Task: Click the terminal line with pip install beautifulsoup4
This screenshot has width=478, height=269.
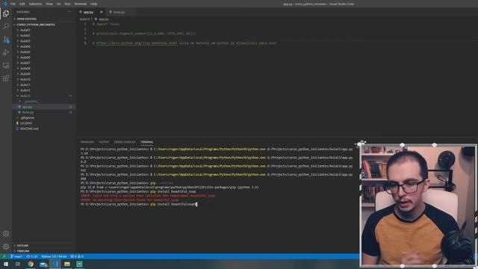Action: point(139,204)
